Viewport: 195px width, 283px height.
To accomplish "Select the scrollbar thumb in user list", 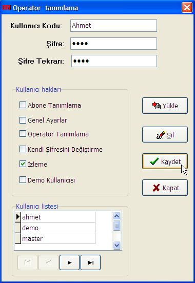I will click(x=117, y=226).
